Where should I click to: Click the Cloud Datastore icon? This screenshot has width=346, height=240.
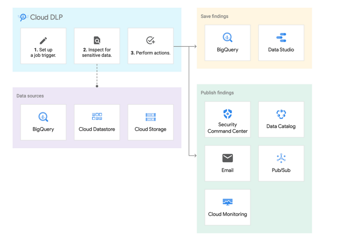pyautogui.click(x=97, y=116)
